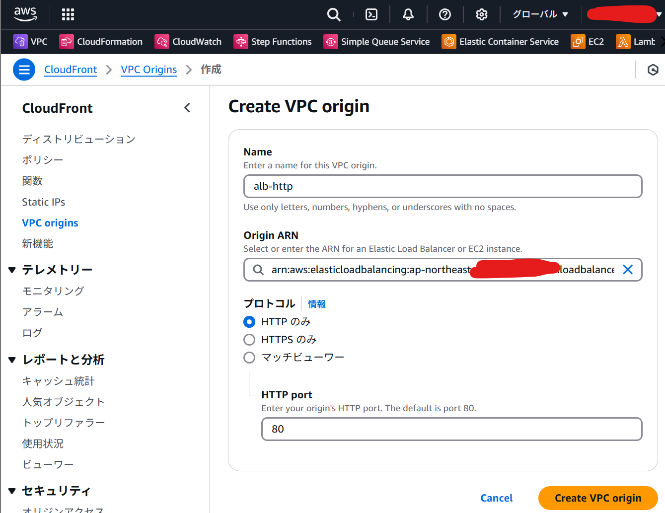Viewport: 665px width, 513px height.
Task: Open VPC origins in sidebar
Action: pos(50,223)
